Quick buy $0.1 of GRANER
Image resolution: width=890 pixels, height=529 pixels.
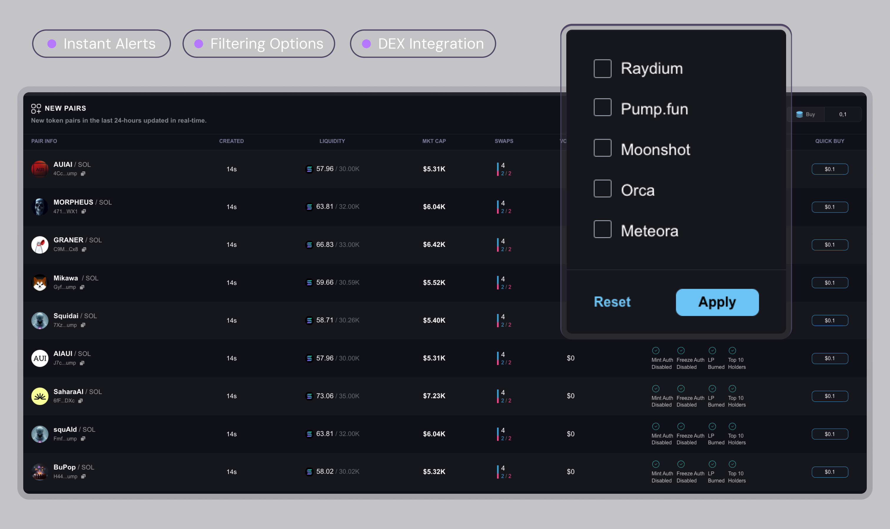tap(830, 245)
